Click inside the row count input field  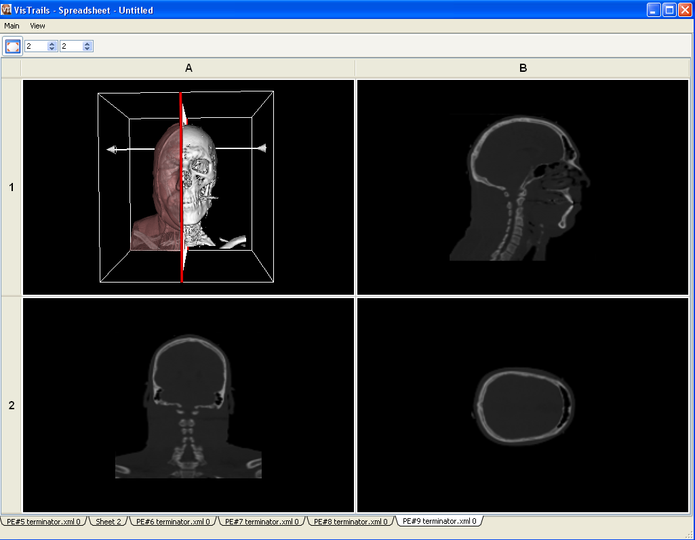pos(36,46)
